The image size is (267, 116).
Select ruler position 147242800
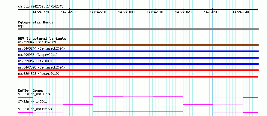126,12
